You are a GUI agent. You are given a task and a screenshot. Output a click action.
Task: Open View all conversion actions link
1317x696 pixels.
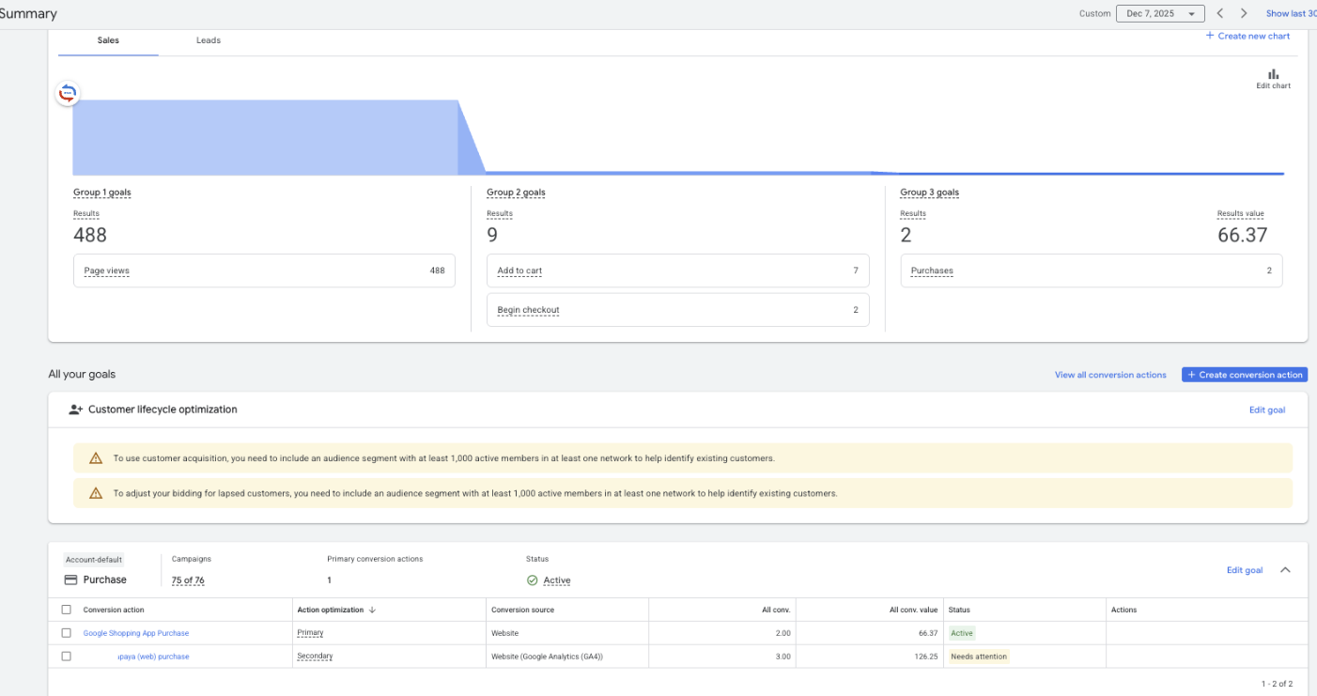[x=1110, y=375]
